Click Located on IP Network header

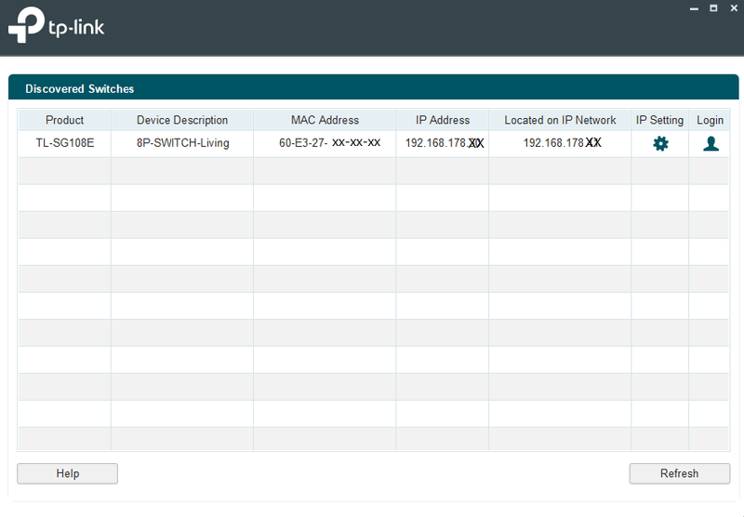560,120
